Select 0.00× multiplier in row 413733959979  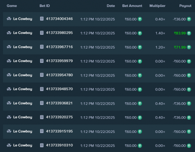[x=160, y=61]
